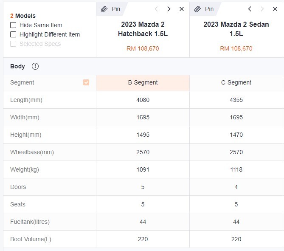The width and height of the screenshot is (284, 251).
Task: Click the Doors row label
Action: click(18, 187)
